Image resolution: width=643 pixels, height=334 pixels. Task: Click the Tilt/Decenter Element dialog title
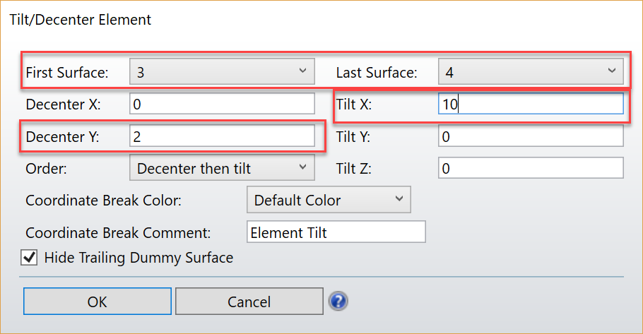(80, 20)
